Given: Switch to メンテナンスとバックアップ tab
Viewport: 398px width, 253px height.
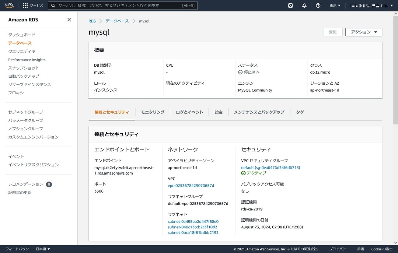Looking at the screenshot, I should pos(259,112).
